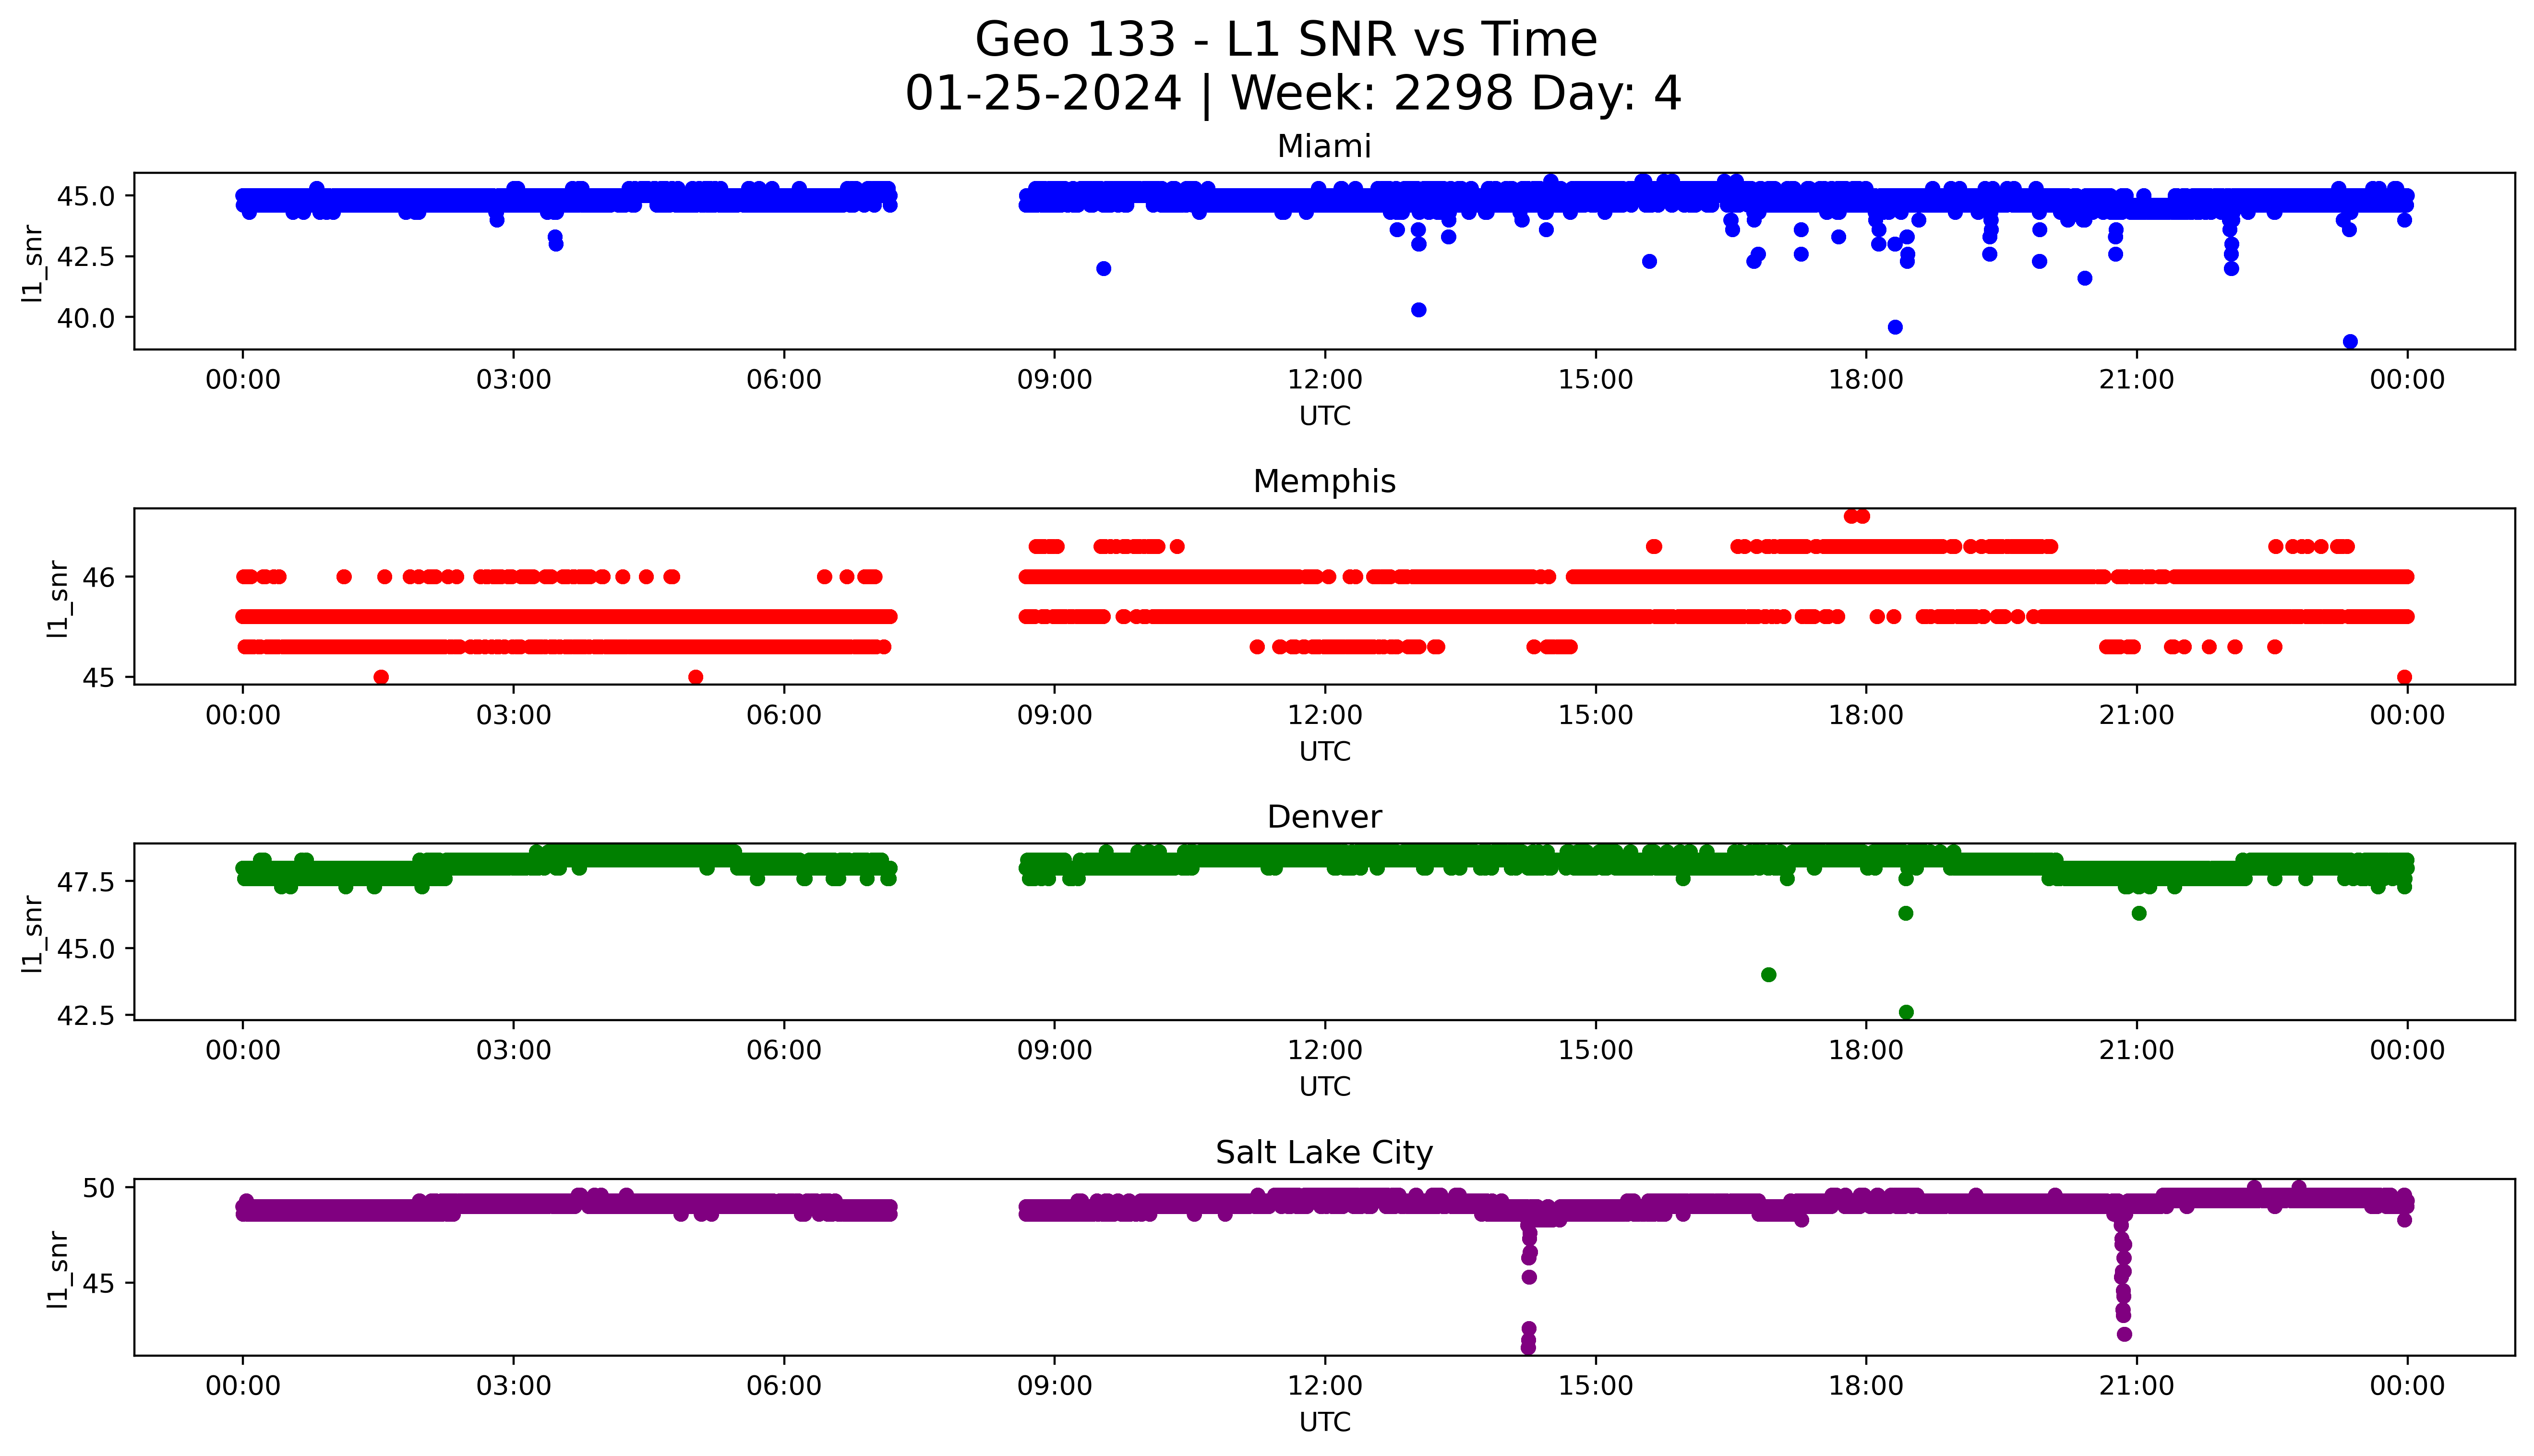The image size is (2534, 1456).
Task: Click the UTC axis label under Denver plot
Action: click(1324, 1087)
